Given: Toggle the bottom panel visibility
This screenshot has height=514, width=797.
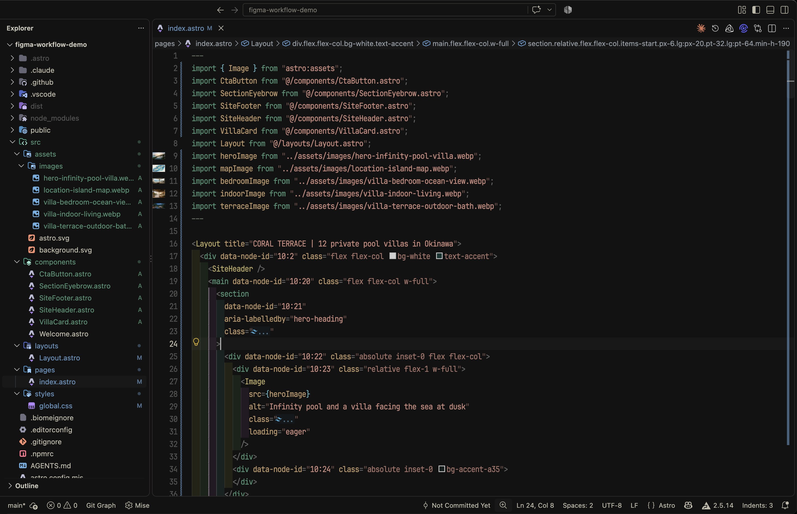Looking at the screenshot, I should pos(770,10).
